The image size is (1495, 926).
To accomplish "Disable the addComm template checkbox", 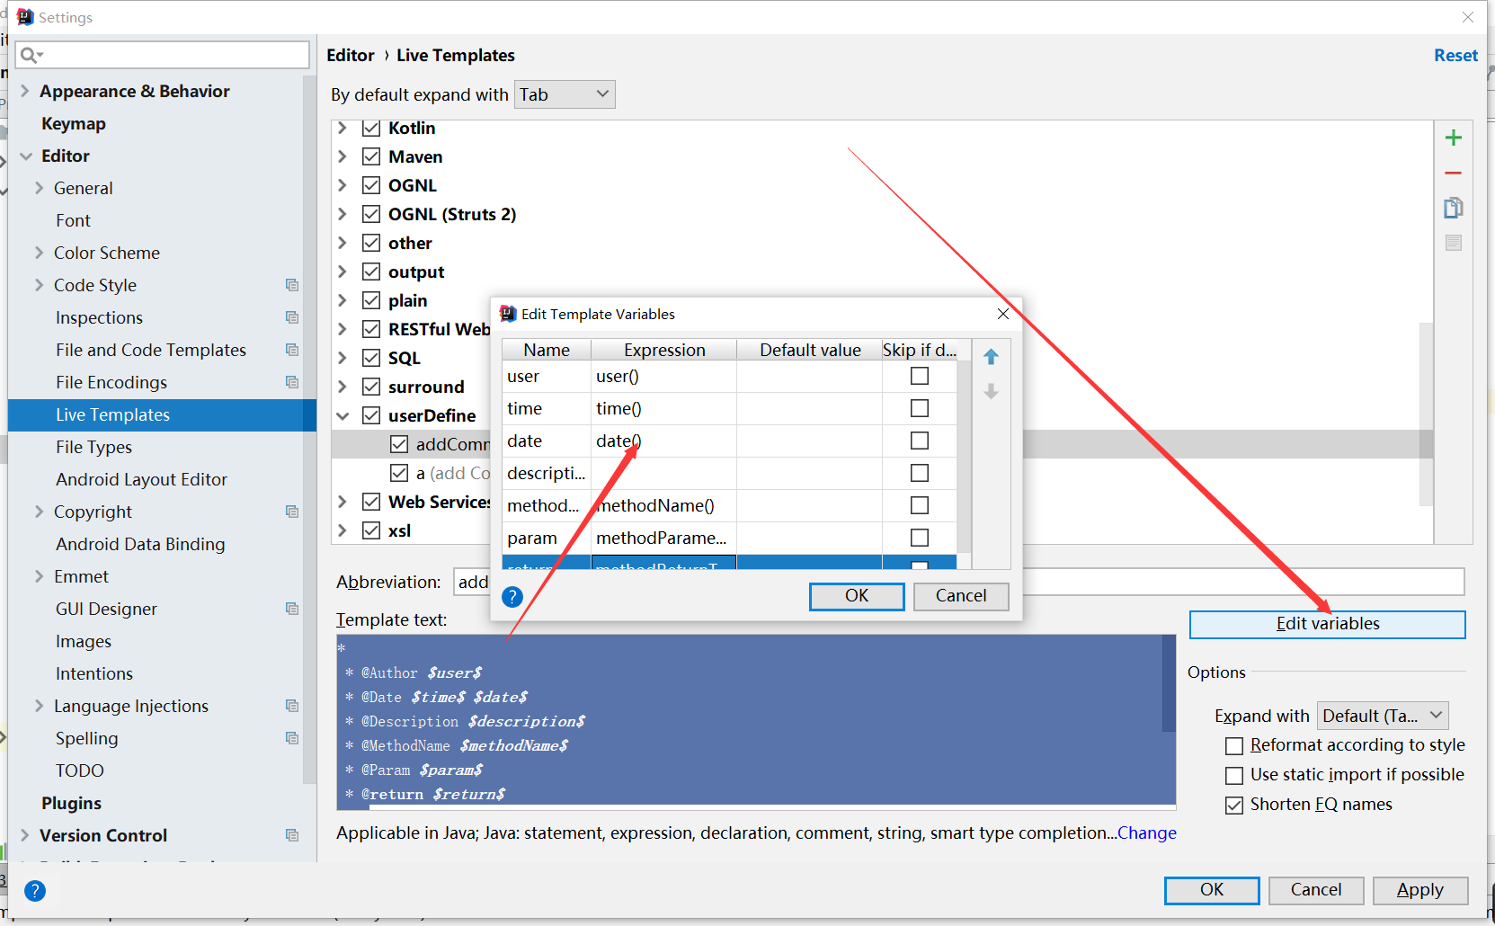I will tap(399, 444).
